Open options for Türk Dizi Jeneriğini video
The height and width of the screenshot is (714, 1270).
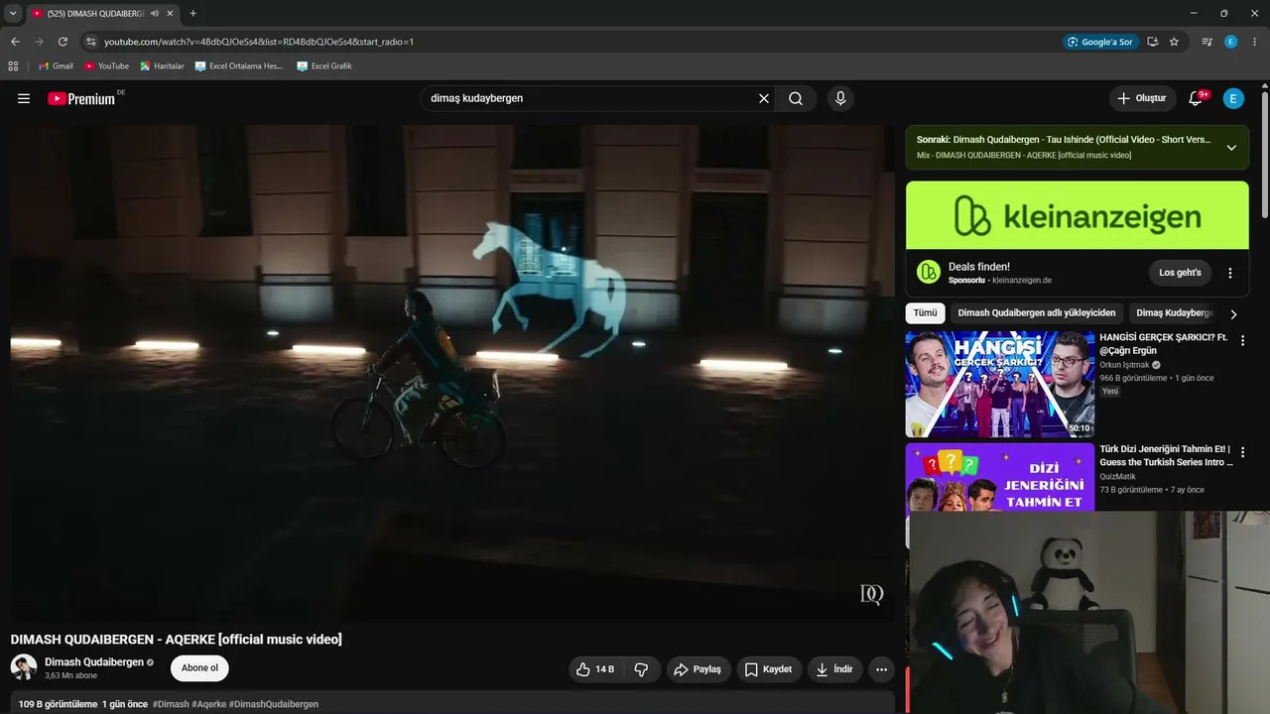pos(1242,452)
